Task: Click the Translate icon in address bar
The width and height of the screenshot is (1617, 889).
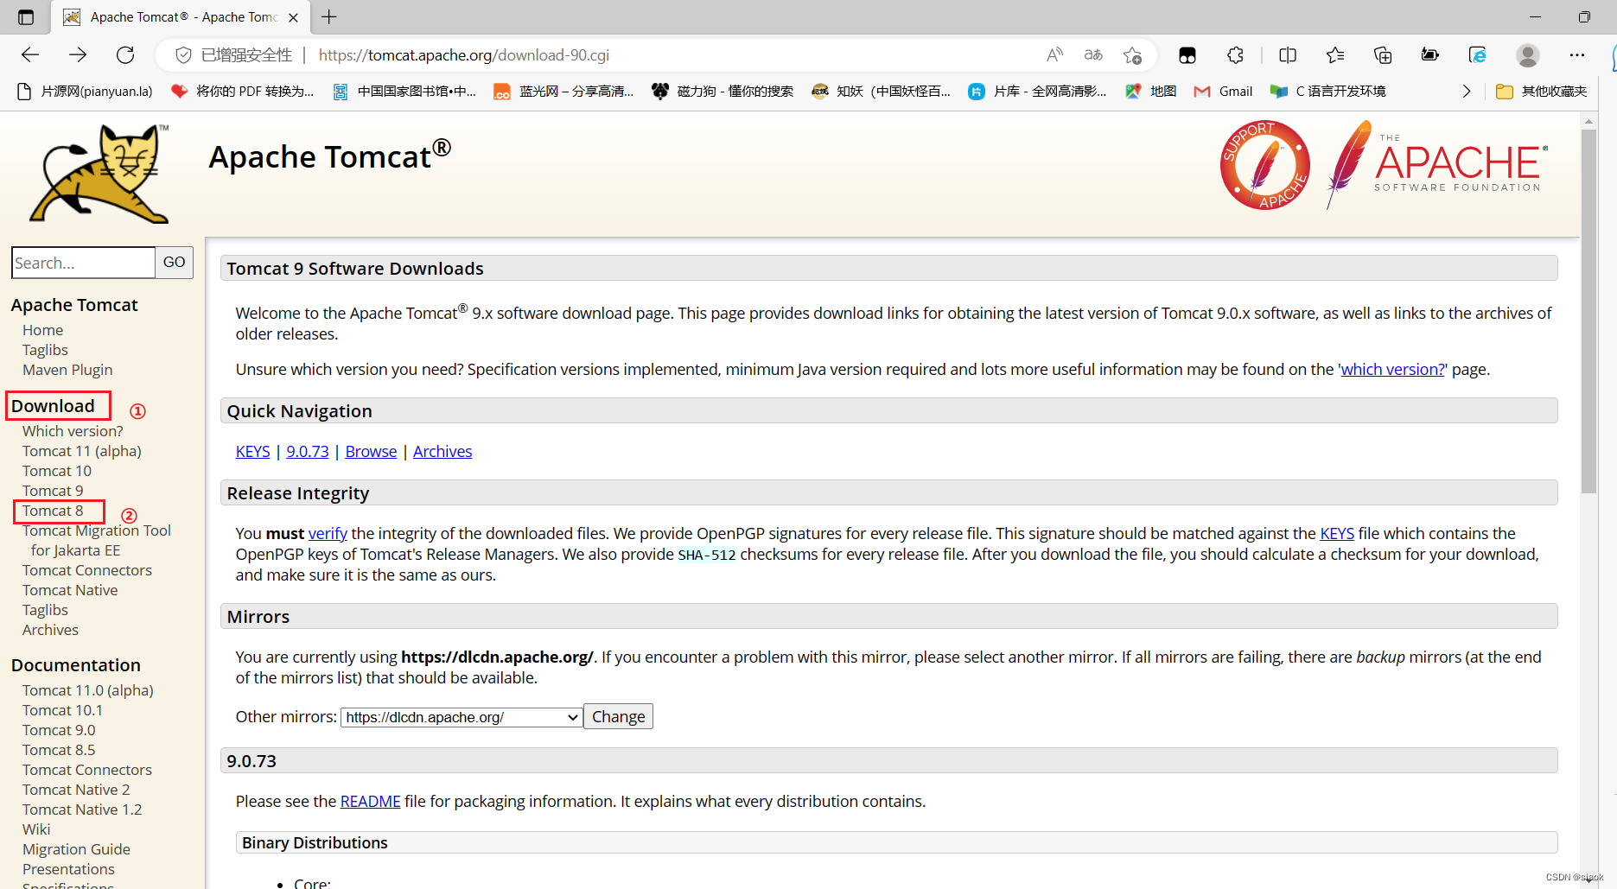Action: tap(1093, 55)
